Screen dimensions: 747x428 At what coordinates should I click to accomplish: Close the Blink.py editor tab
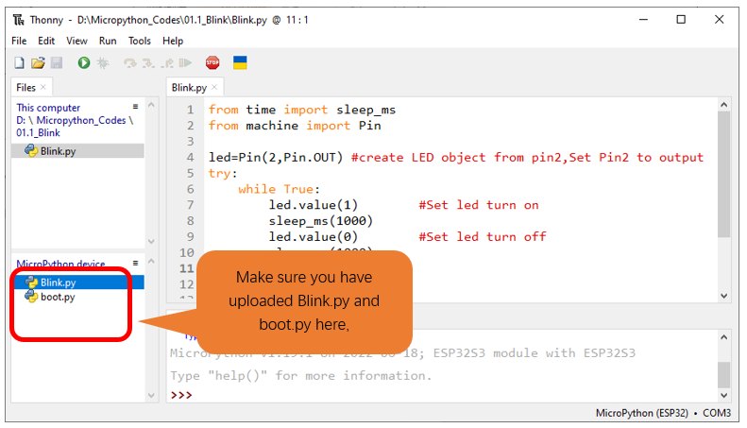pyautogui.click(x=214, y=87)
